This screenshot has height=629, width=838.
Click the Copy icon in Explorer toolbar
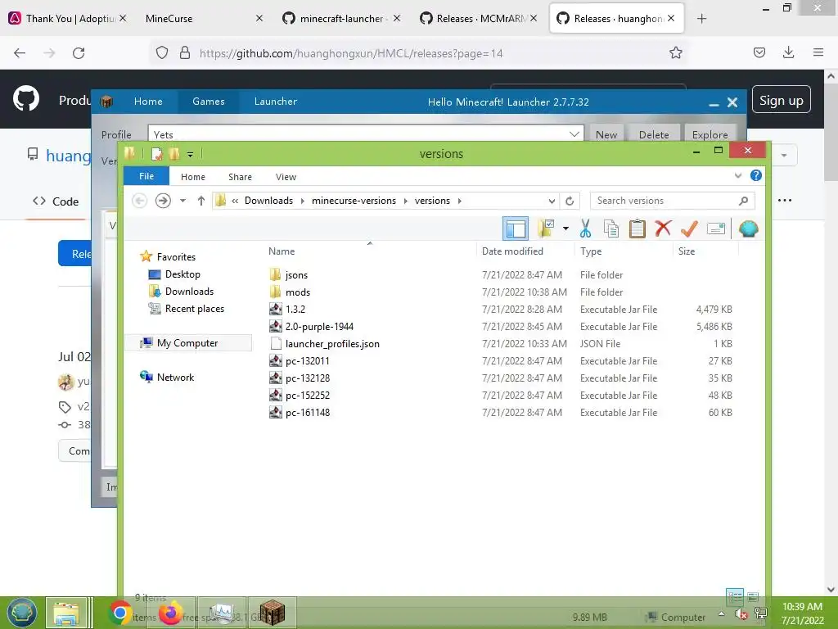click(x=610, y=229)
